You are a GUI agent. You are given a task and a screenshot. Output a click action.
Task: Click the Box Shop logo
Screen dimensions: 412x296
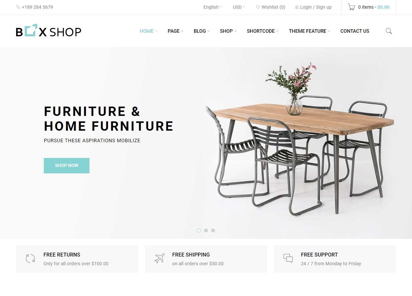pyautogui.click(x=49, y=31)
